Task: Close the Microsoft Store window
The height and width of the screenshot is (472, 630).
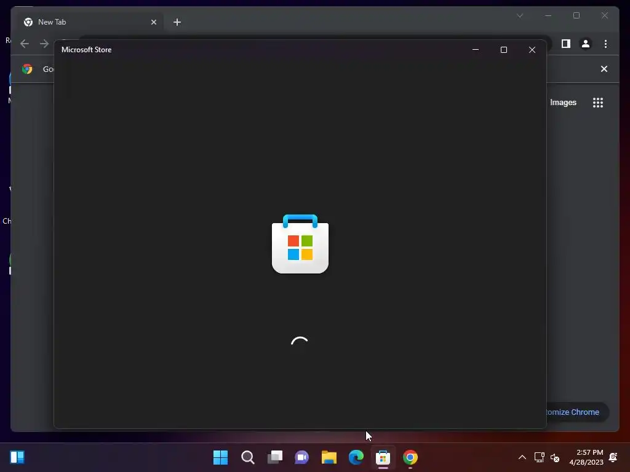Action: tap(532, 50)
